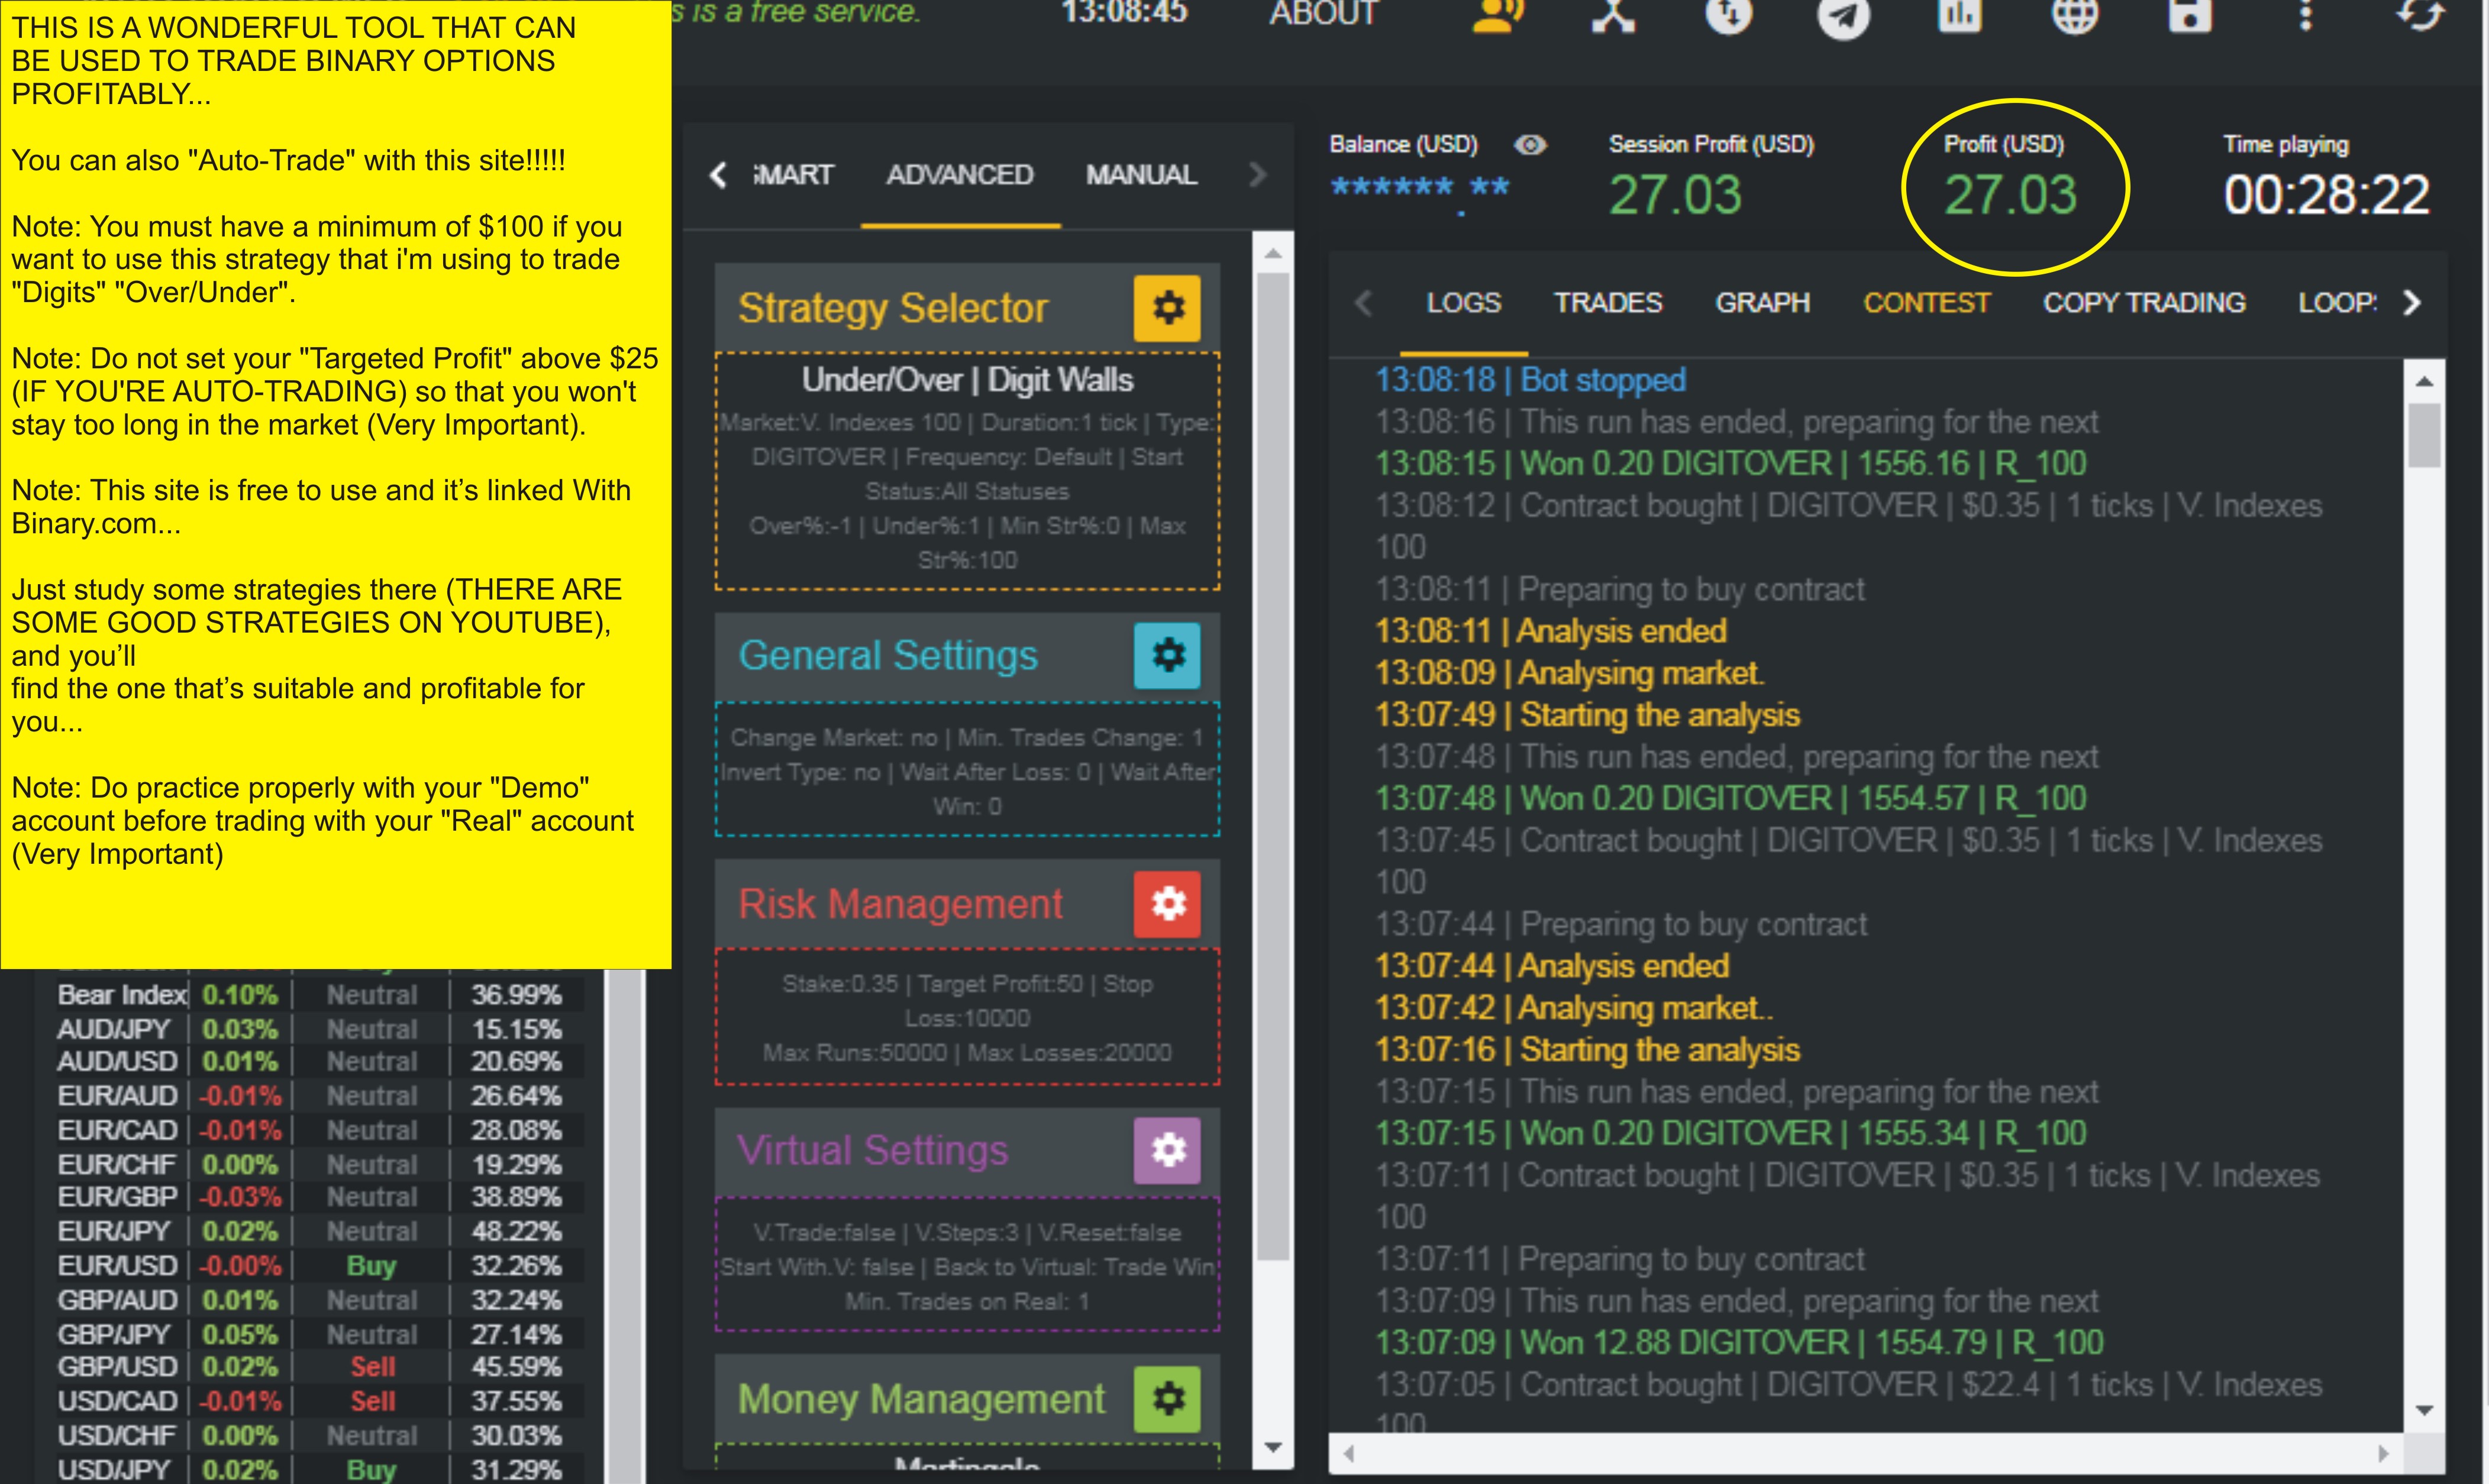
Task: Click logs horizontal scrollbar right arrow
Action: tap(2383, 1453)
